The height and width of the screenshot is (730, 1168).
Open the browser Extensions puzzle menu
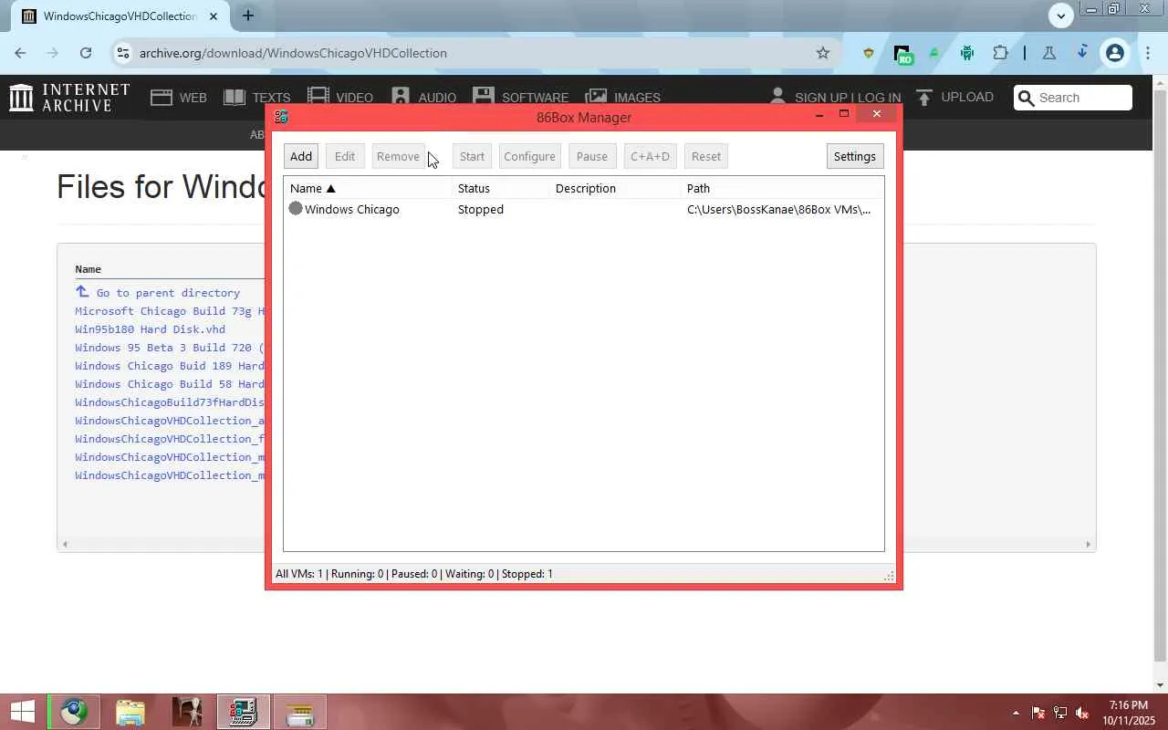(x=1000, y=53)
